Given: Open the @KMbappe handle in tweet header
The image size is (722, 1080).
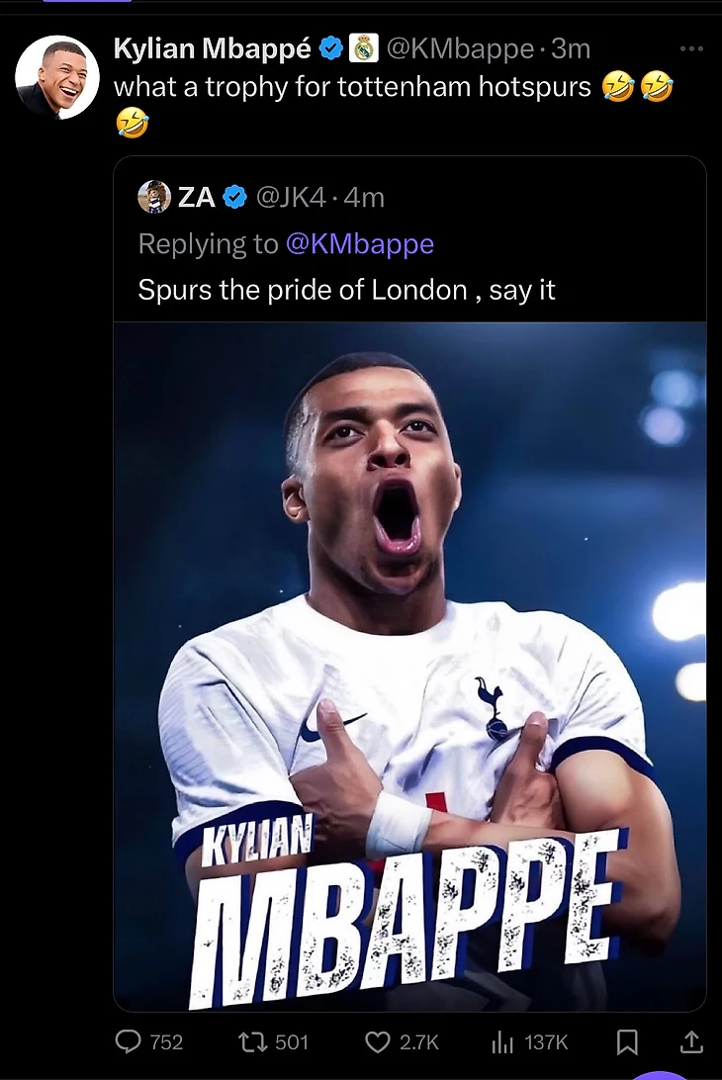Looking at the screenshot, I should point(458,47).
